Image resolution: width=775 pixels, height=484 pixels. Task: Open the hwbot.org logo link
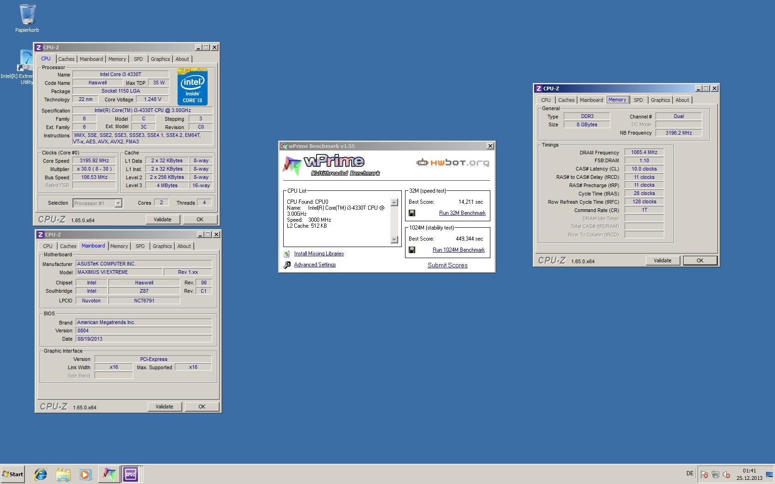pos(453,163)
